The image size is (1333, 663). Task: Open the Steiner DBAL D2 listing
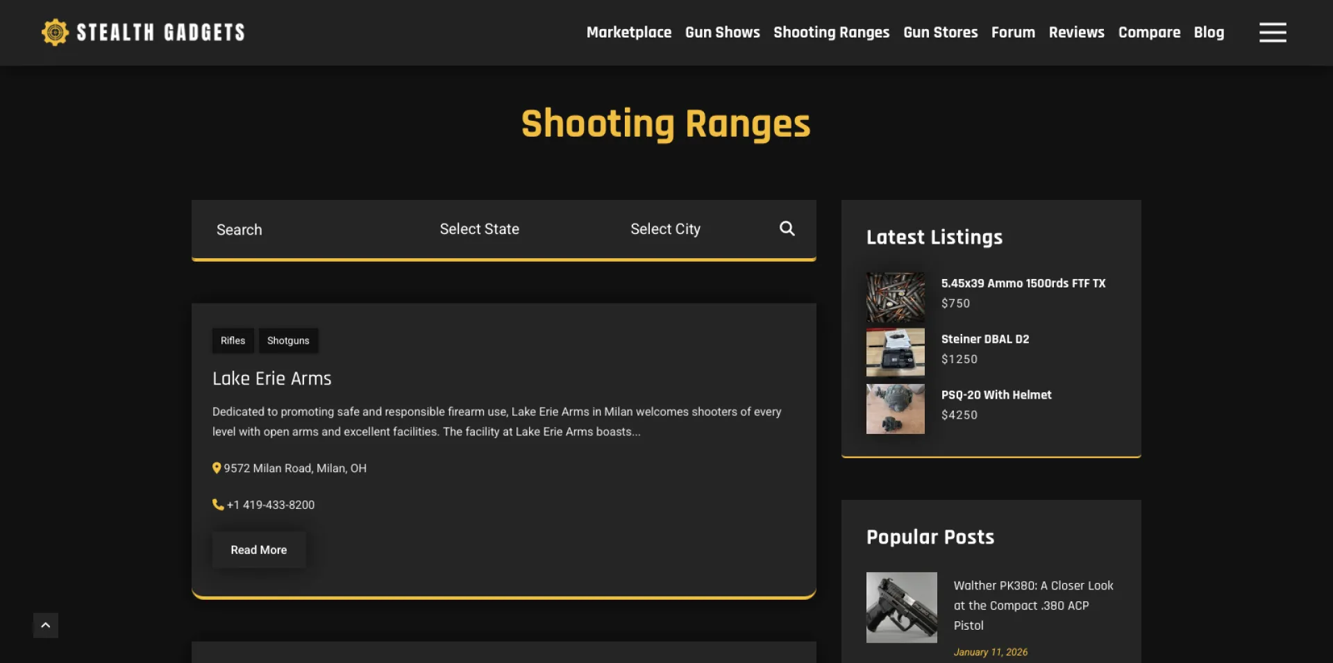(984, 339)
